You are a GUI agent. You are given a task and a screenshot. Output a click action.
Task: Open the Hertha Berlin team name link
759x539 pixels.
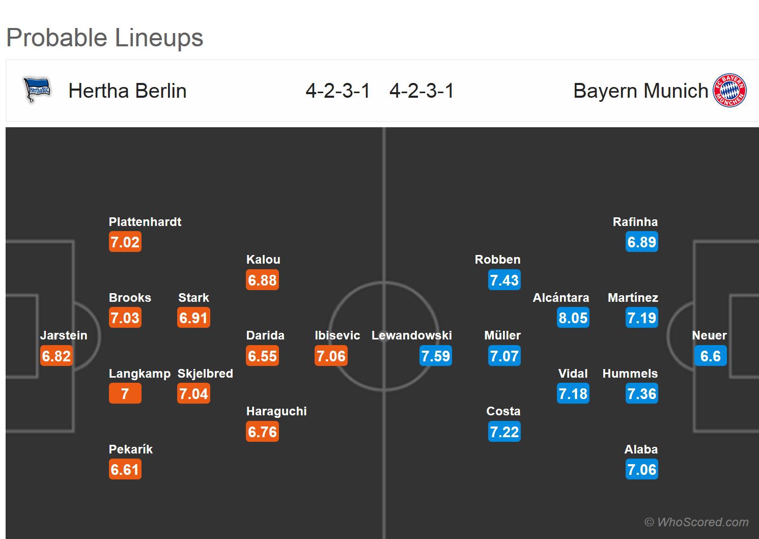[x=127, y=91]
